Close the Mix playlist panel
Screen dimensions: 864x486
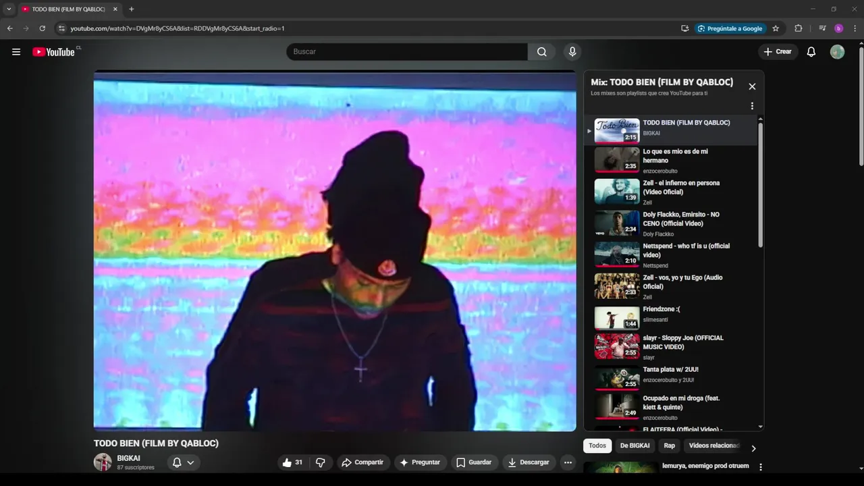pos(752,86)
